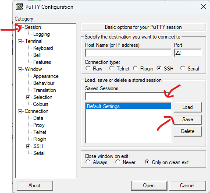The width and height of the screenshot is (210, 193).
Task: Go to the Proxy settings panel
Action: 39,125
